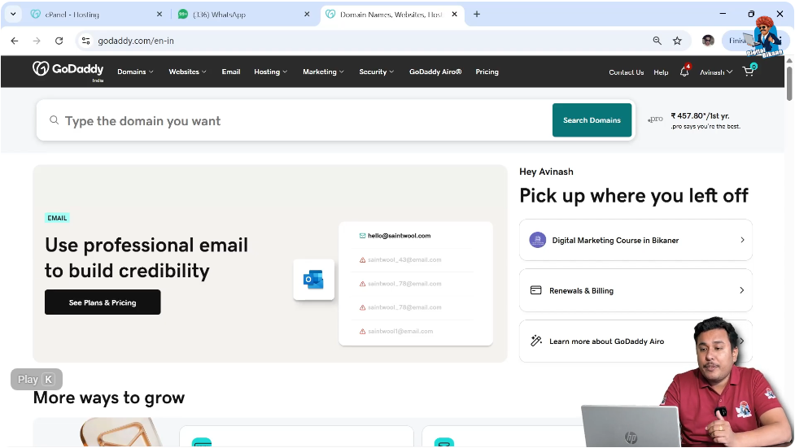Open the notifications bell
Viewport: 795px width, 448px height.
pos(684,72)
